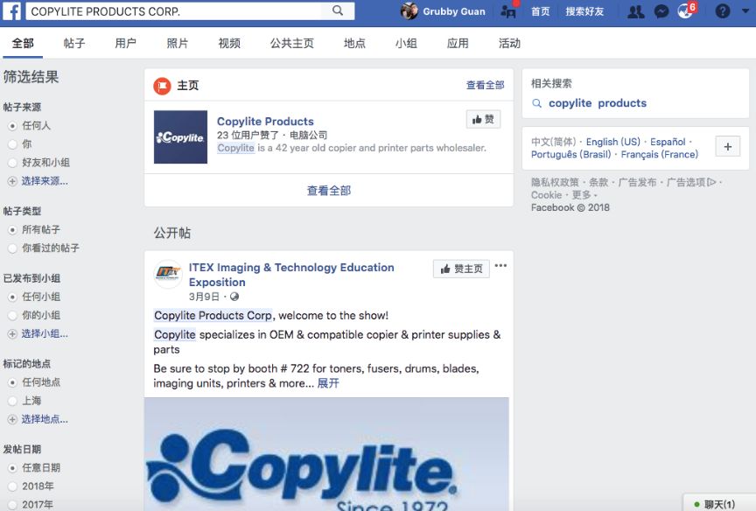Open the friend requests icon
756x511 pixels.
click(x=636, y=11)
